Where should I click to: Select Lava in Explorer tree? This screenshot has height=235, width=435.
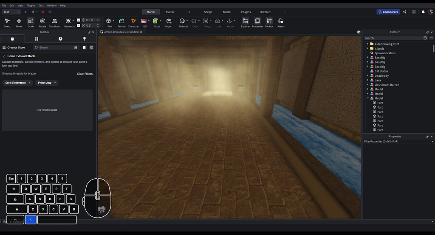click(x=378, y=80)
